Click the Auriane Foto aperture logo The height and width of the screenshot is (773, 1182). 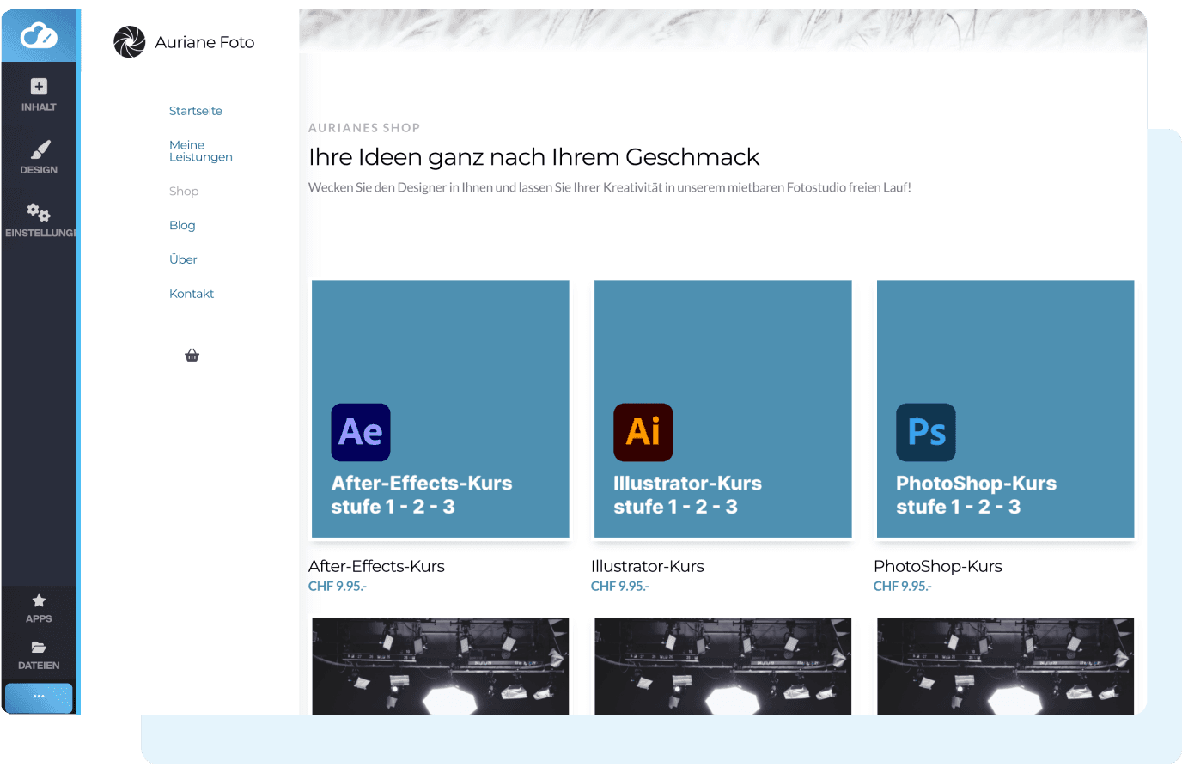click(x=130, y=42)
